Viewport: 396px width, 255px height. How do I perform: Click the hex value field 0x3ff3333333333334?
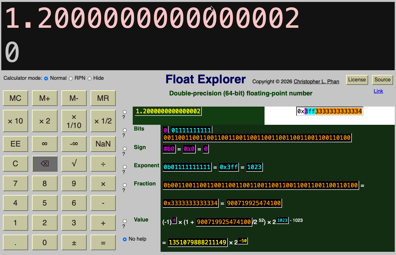[x=329, y=111]
